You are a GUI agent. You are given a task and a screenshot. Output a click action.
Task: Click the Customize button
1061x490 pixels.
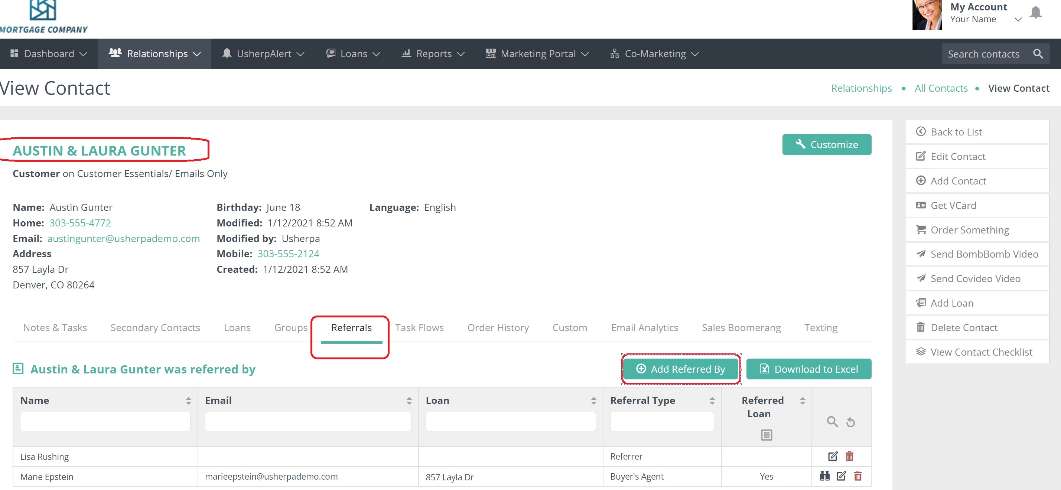[826, 144]
